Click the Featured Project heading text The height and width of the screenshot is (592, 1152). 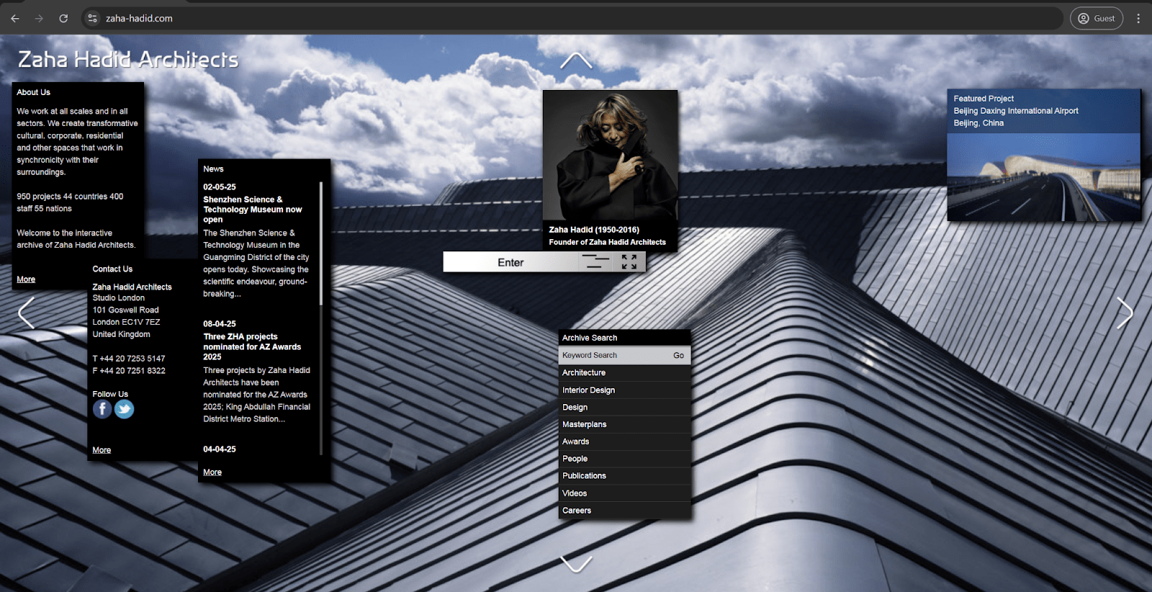tap(984, 99)
